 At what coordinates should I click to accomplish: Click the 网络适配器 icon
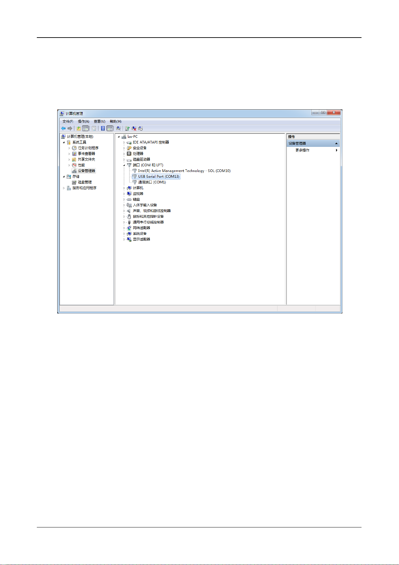[129, 228]
